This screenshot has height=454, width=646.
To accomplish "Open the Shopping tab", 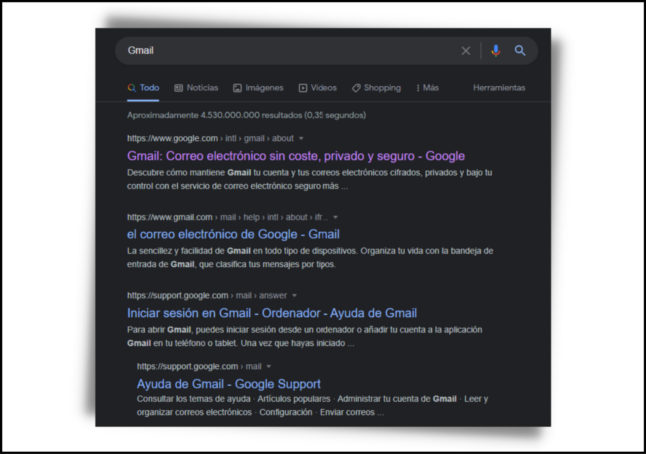I will [x=376, y=88].
